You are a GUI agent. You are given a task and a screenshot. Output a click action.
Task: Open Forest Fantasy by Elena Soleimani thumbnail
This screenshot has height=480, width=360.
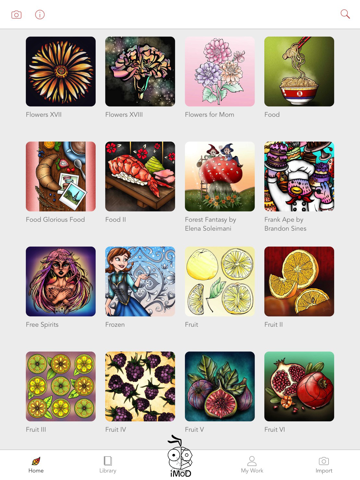[x=220, y=176]
